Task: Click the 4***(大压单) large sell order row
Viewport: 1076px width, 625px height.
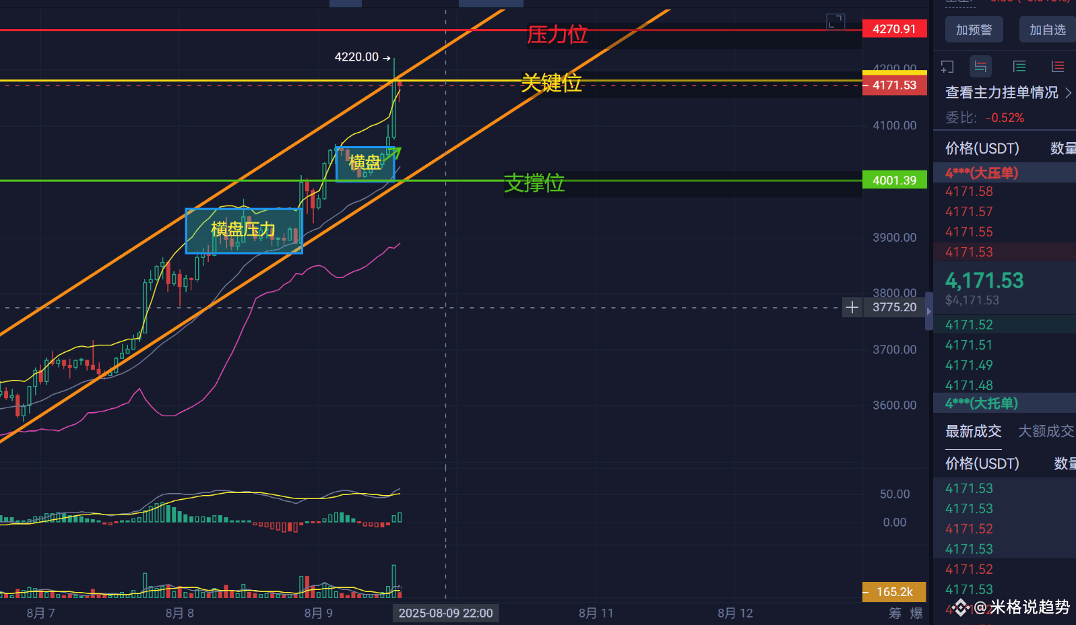Action: pos(1005,172)
